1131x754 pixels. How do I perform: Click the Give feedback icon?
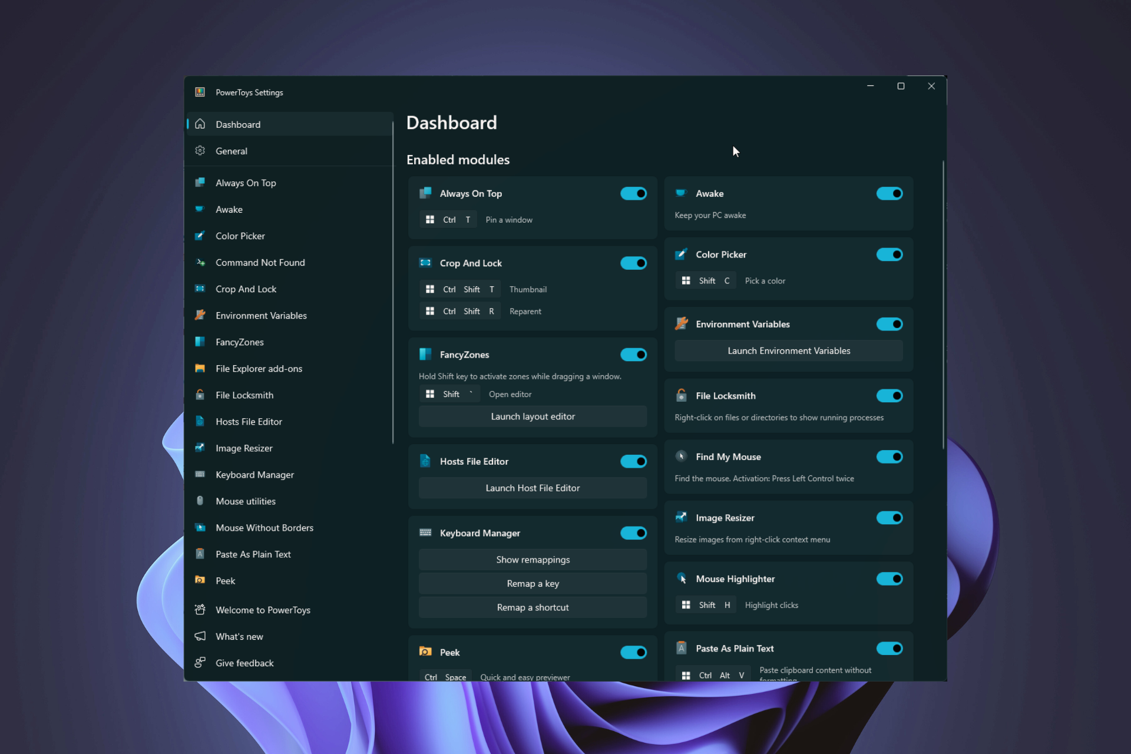point(200,663)
